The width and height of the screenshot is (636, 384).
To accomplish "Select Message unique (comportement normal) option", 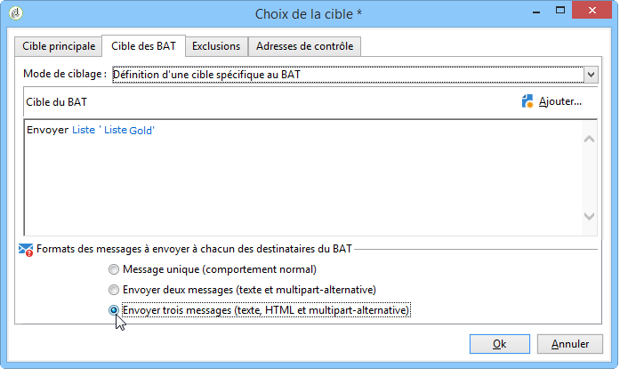I will point(114,269).
